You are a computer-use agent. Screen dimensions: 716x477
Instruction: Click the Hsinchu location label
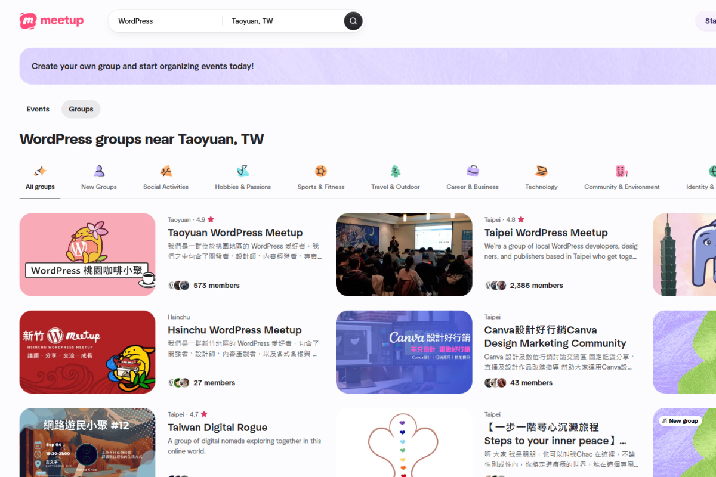[x=179, y=317]
